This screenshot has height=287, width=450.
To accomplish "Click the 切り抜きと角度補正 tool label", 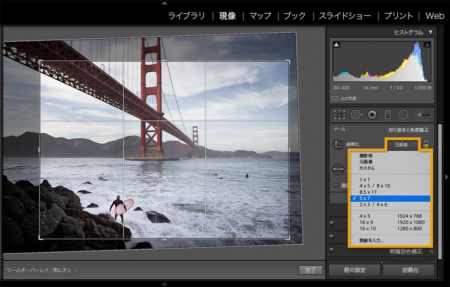I will pos(408,130).
